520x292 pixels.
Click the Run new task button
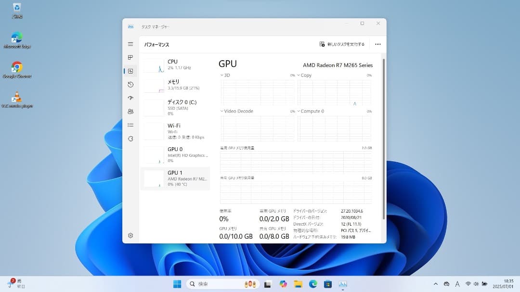click(341, 44)
